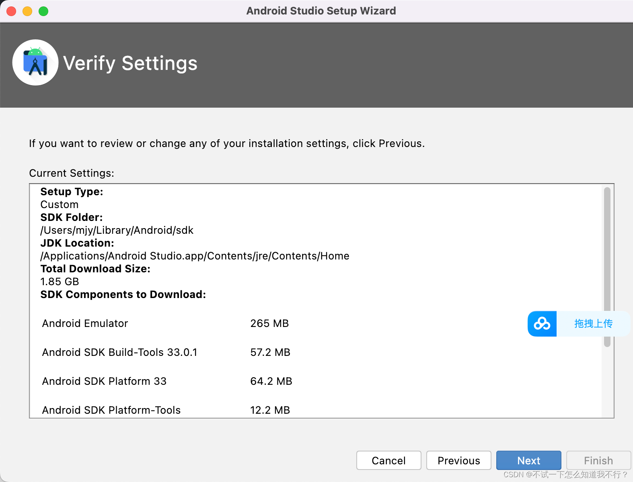Click the 拖拽上传 drag-upload widget label
This screenshot has width=633, height=482.
pos(593,324)
